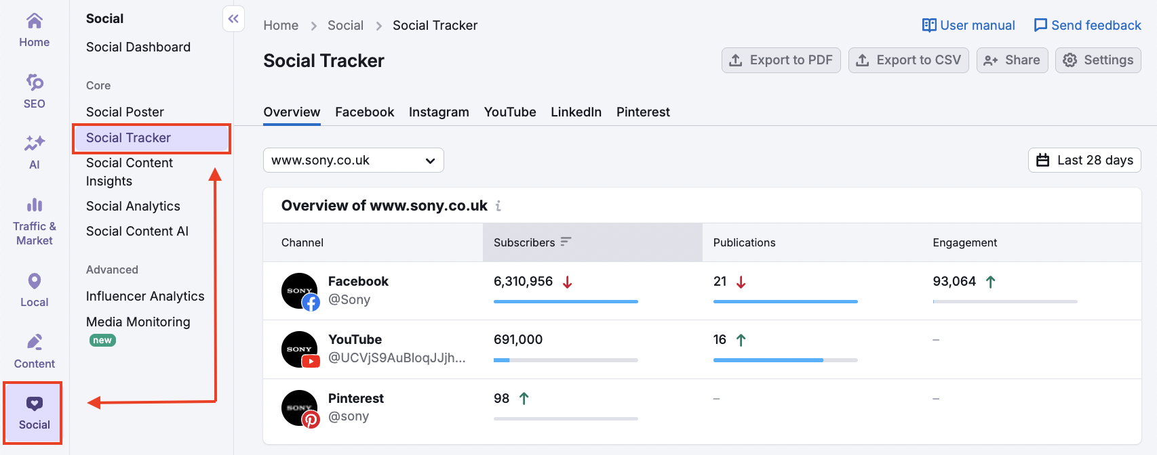Screen dimensions: 1157x455
Task: Open Social Analytics in side menu
Action: tap(133, 207)
